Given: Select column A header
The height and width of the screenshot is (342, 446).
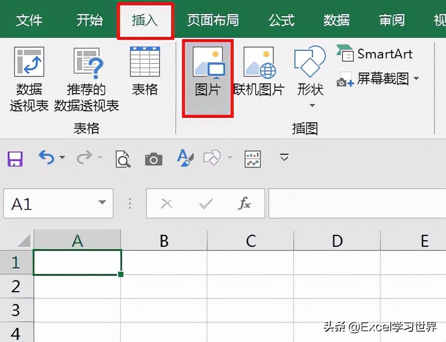Looking at the screenshot, I should (x=77, y=240).
